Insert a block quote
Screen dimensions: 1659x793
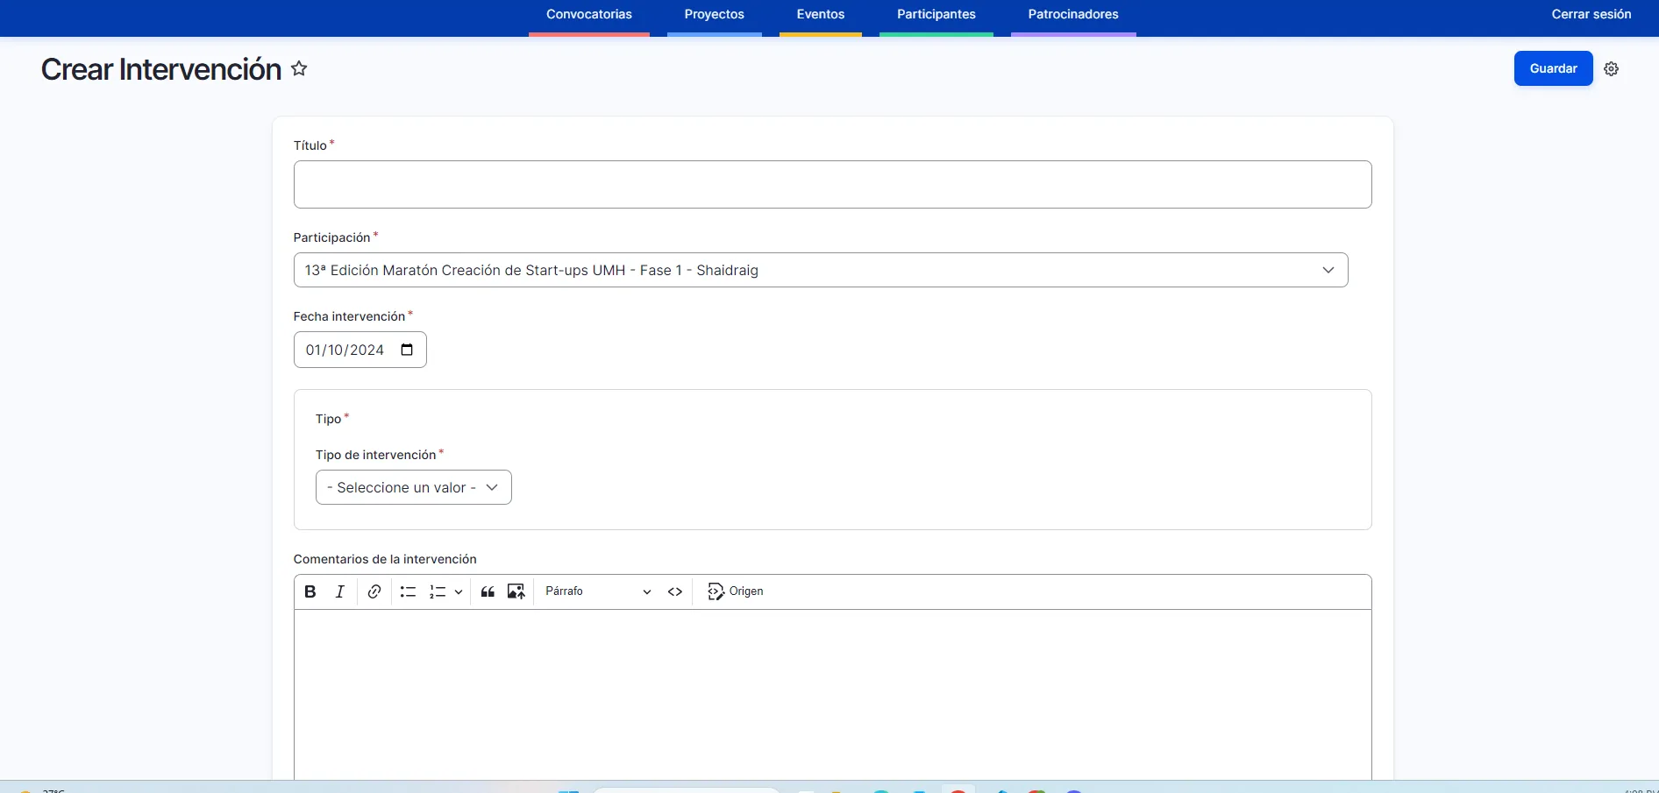point(488,591)
